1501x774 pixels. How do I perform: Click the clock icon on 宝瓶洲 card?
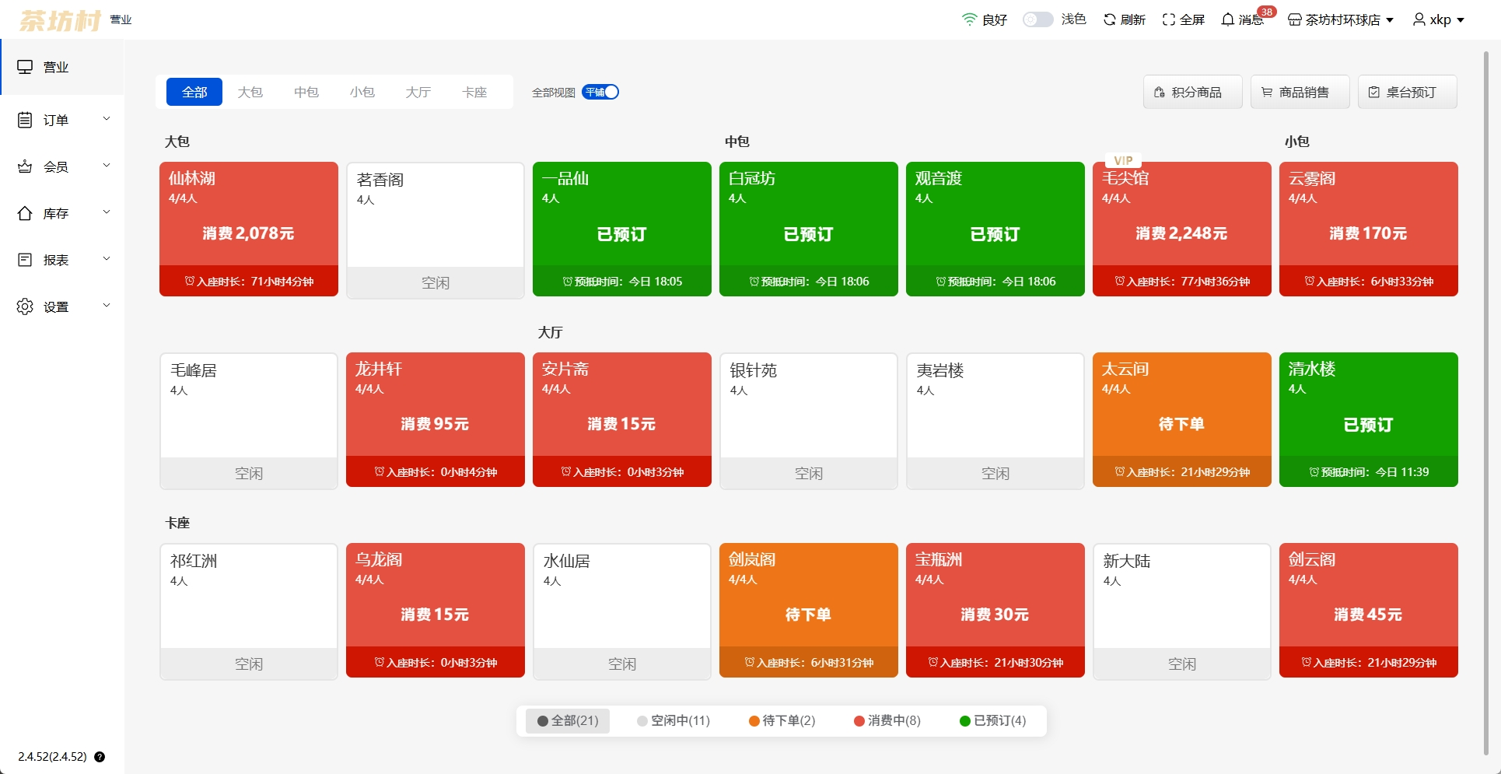[933, 662]
